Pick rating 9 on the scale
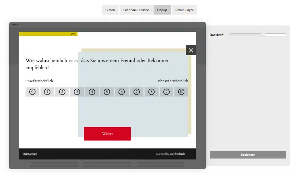 click(166, 92)
